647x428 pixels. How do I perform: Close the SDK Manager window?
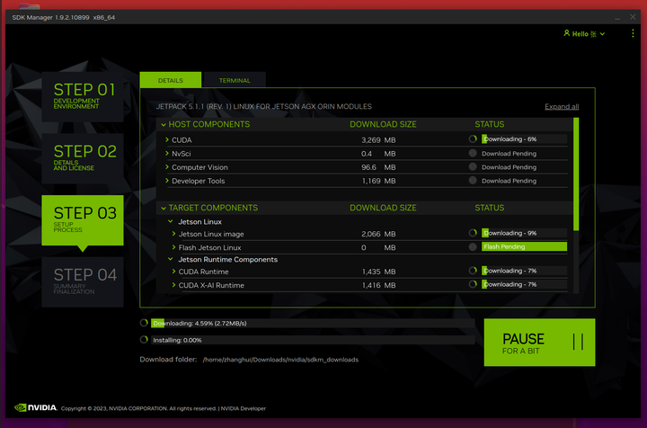(633, 17)
